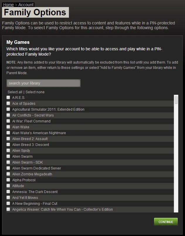Tick the Alan Wake checkbox
The image size is (185, 236).
click(x=8, y=127)
